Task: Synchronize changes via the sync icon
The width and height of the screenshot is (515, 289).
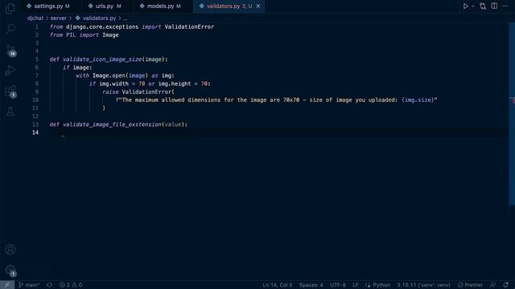Action: [49, 285]
